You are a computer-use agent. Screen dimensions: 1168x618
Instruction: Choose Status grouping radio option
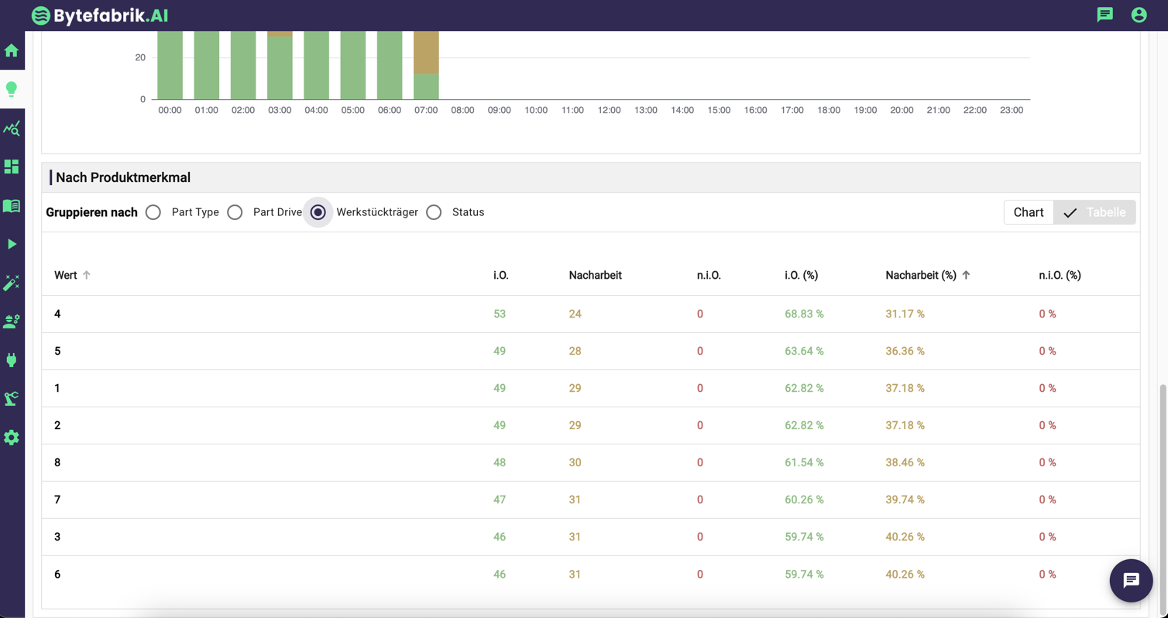(x=434, y=212)
